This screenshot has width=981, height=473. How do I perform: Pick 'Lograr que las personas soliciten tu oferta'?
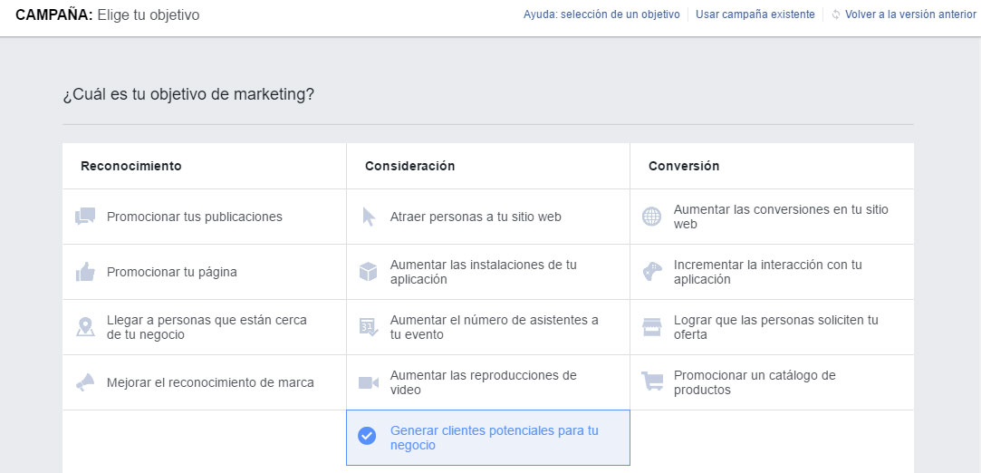pos(772,326)
